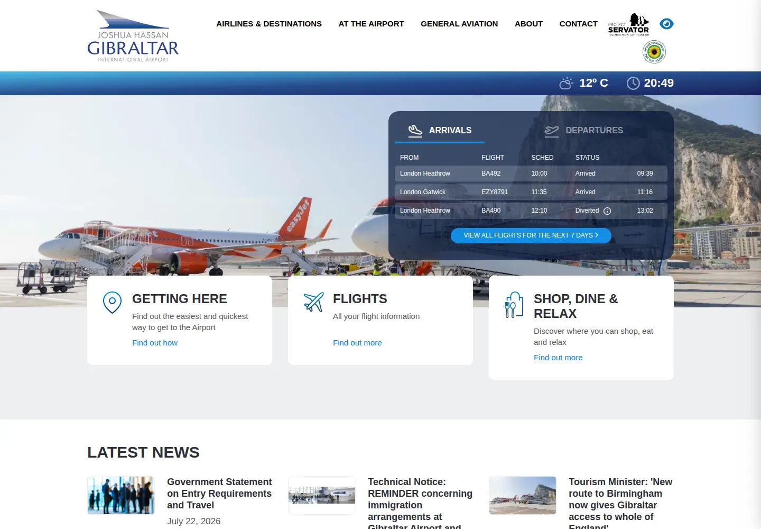This screenshot has height=529, width=761.
Task: Click the weather cloud-sun icon
Action: point(566,83)
